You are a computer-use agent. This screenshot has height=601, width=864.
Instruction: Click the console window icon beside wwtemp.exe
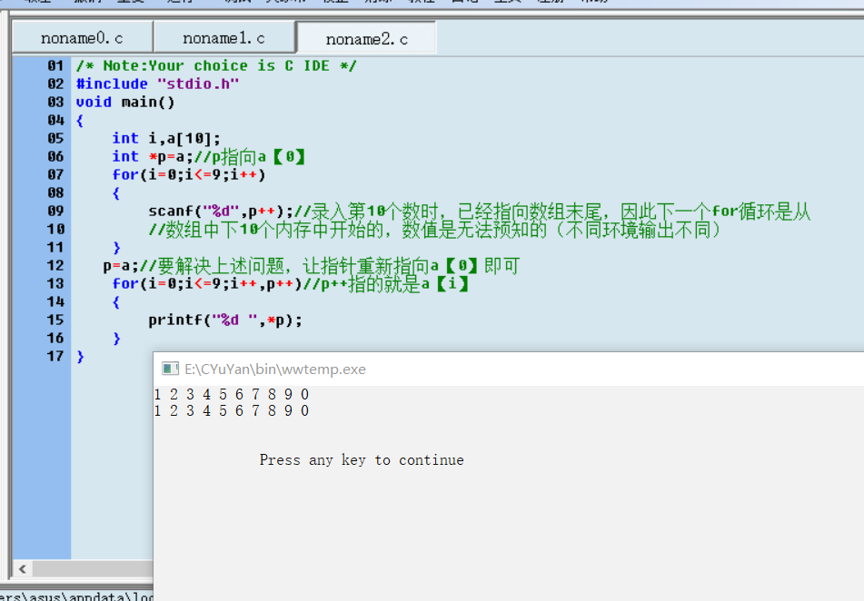170,369
